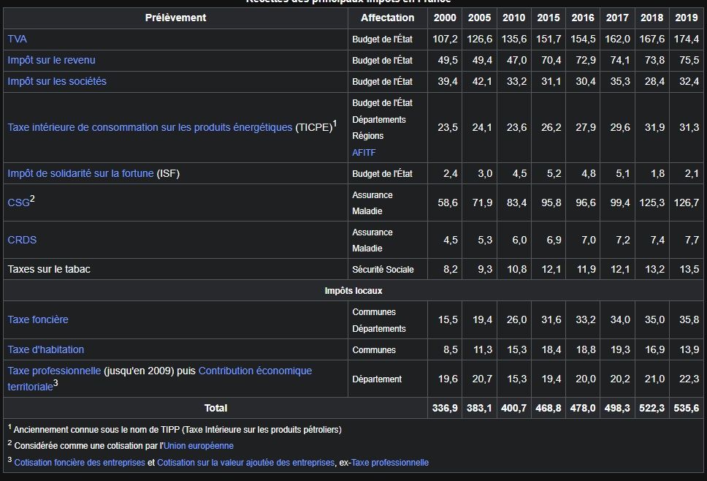Open Impôt de solidarité sur la fortune link
707x481 pixels.
[x=80, y=173]
